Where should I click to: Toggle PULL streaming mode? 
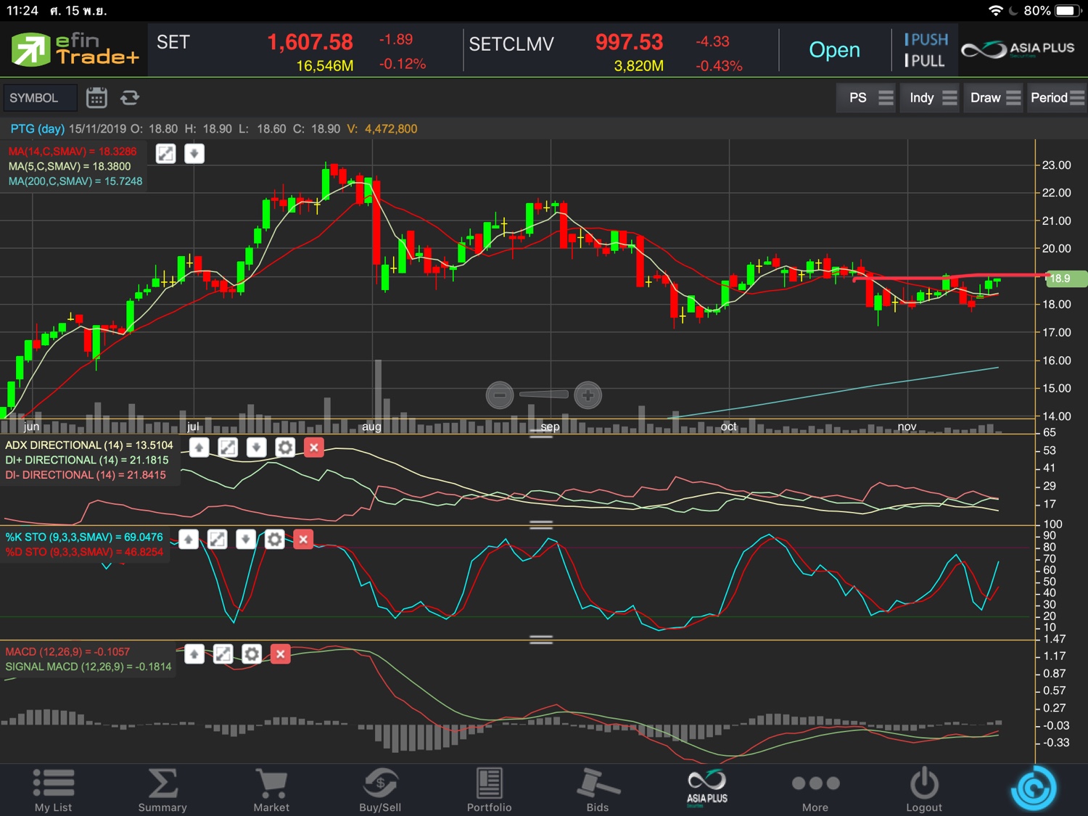tap(925, 61)
